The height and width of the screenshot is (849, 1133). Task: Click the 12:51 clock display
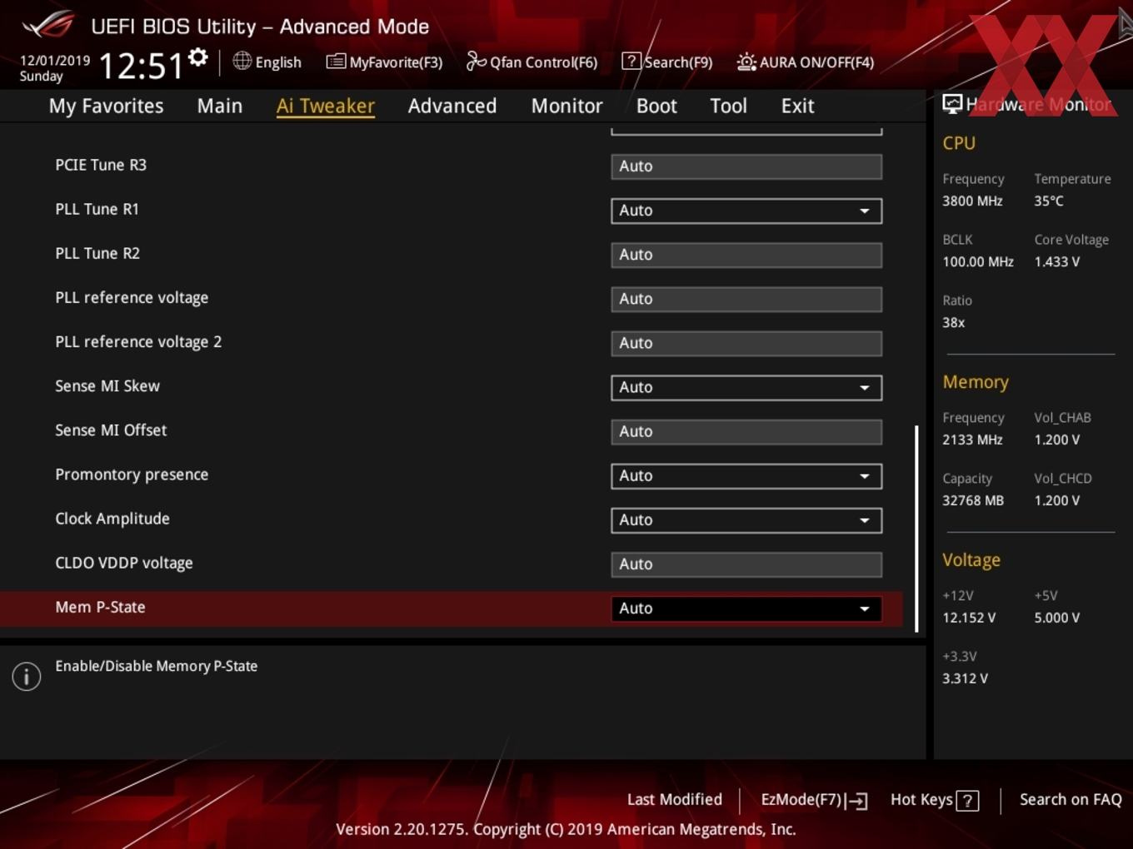pos(141,66)
